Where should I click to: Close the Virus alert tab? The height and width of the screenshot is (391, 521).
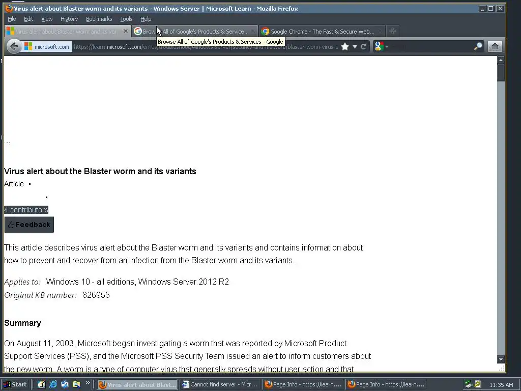pos(125,31)
